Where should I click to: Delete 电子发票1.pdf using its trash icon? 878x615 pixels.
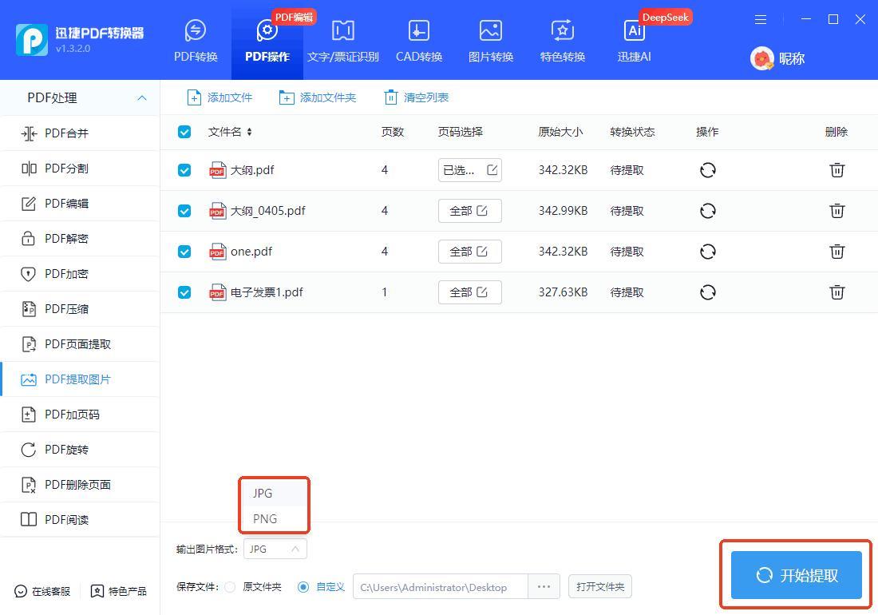coord(836,292)
